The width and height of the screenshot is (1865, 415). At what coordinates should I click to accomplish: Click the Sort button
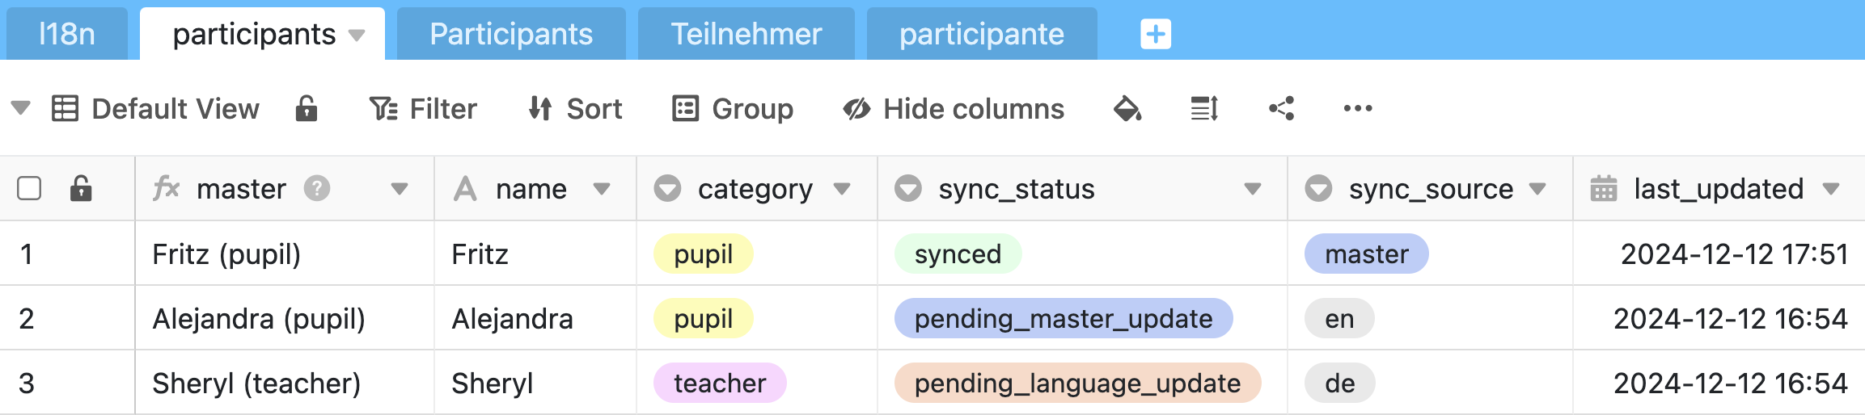pos(575,108)
